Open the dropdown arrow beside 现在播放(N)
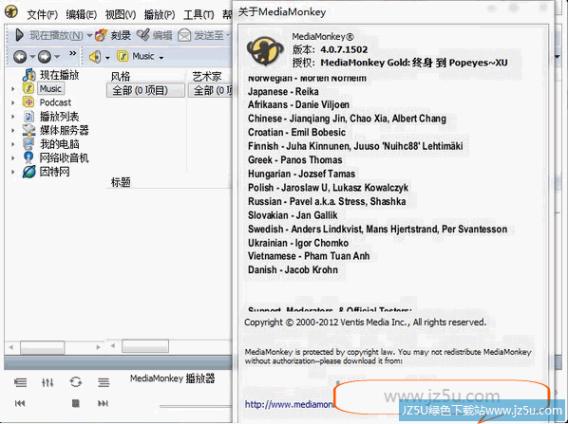The height and width of the screenshot is (424, 568). 89,35
